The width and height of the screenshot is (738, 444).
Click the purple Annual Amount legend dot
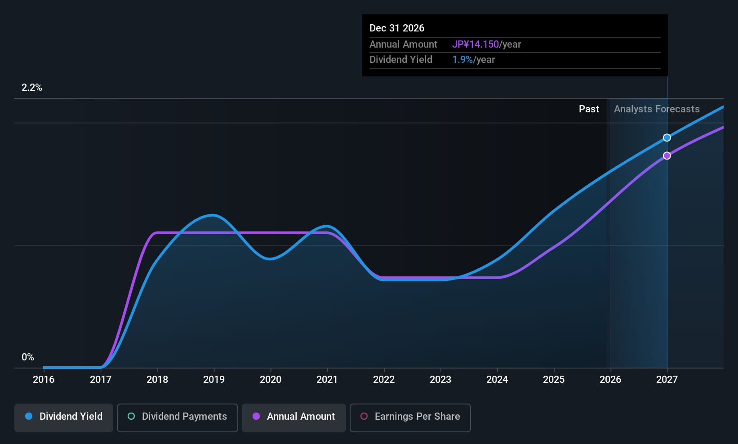pyautogui.click(x=256, y=416)
